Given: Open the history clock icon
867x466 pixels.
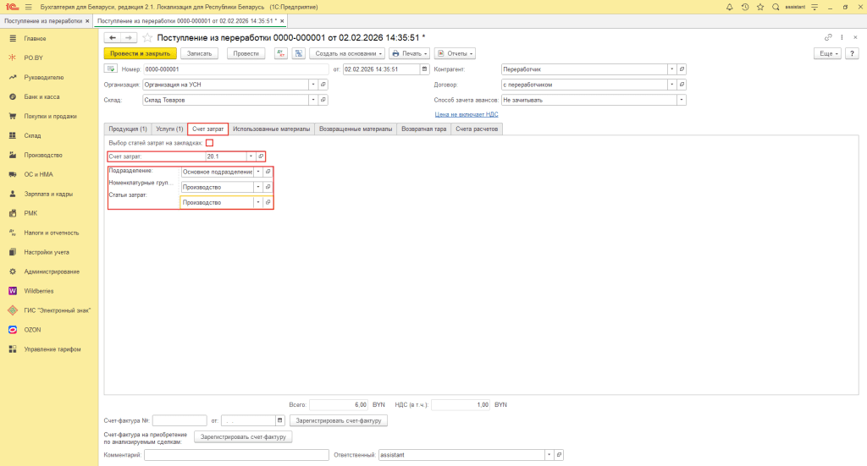Looking at the screenshot, I should pos(744,7).
